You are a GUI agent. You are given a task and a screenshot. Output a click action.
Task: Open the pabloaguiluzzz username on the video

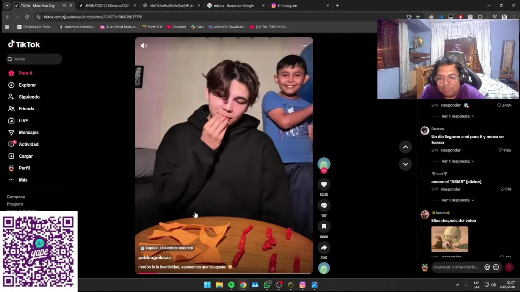point(154,258)
